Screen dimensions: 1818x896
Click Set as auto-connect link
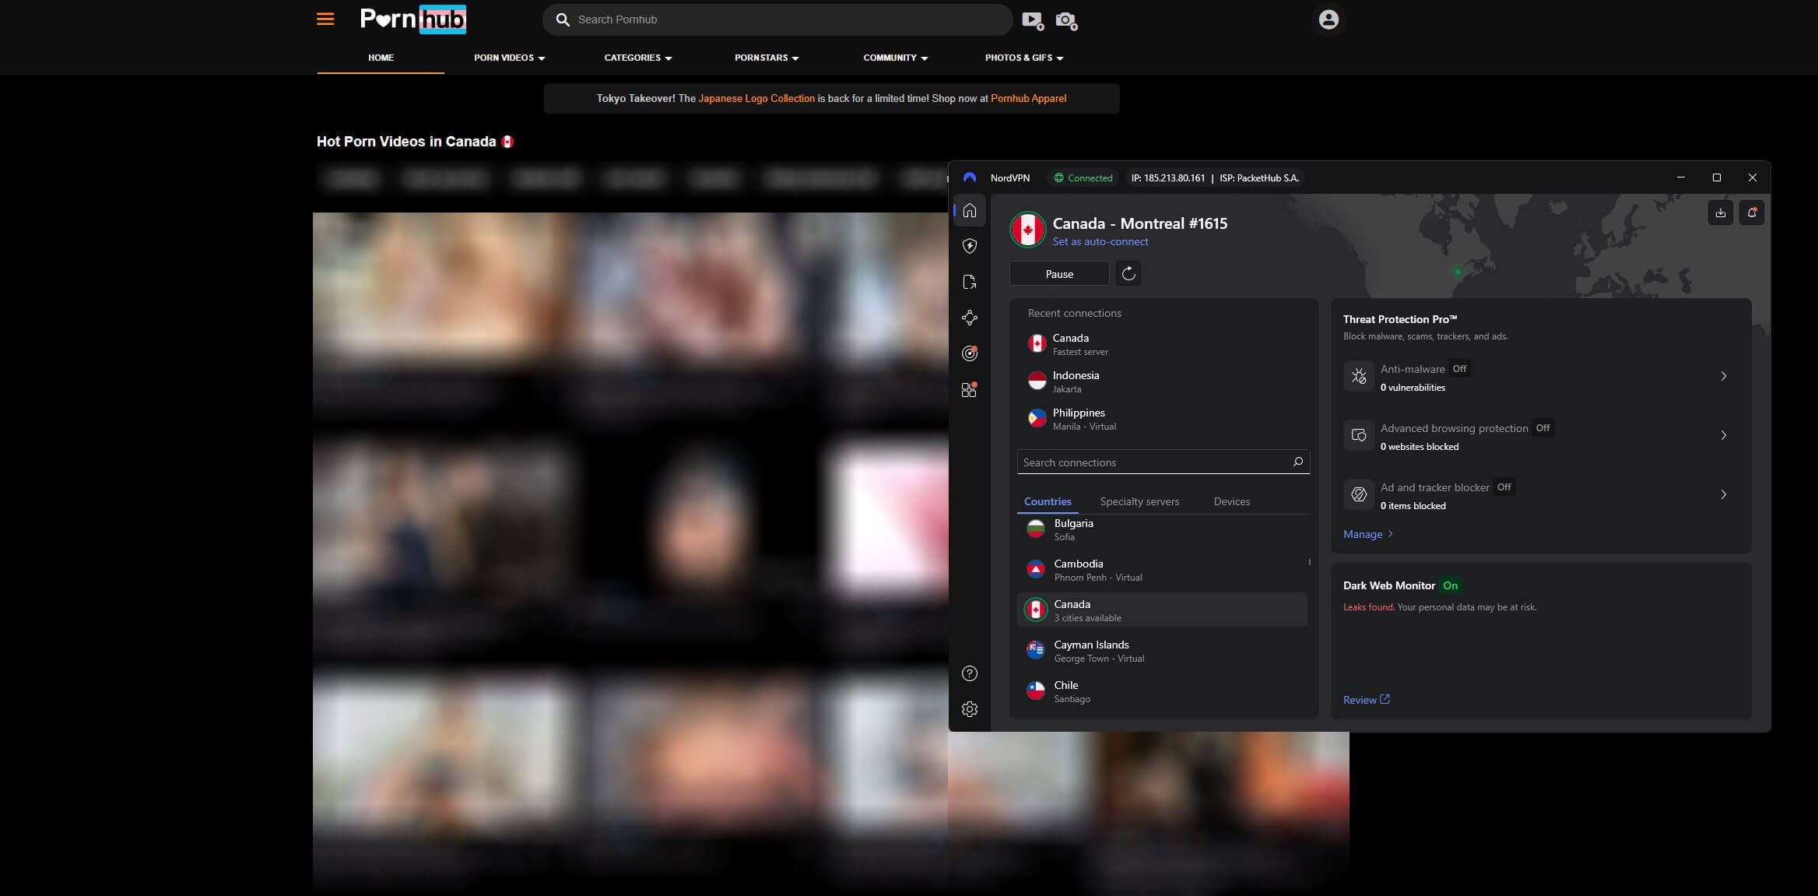(x=1100, y=241)
